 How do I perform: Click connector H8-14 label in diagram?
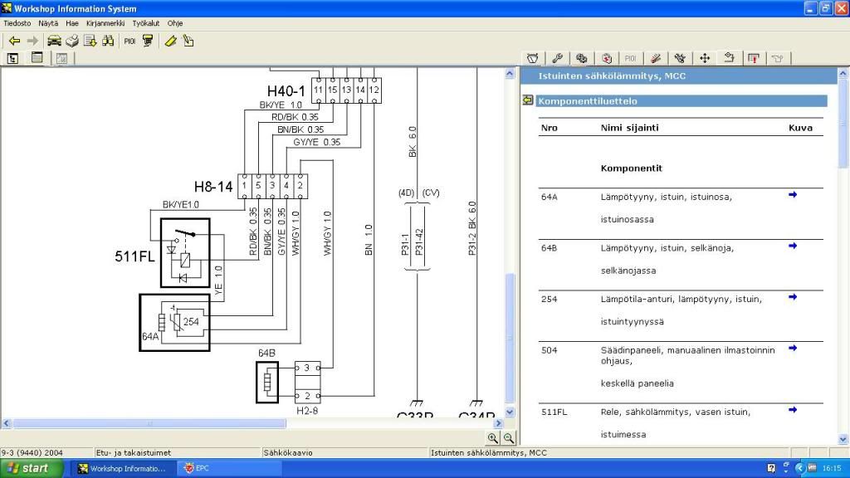tap(213, 187)
